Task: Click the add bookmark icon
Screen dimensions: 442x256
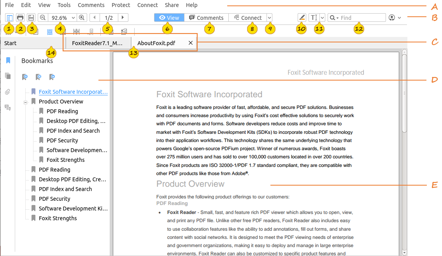Action: [x=25, y=77]
